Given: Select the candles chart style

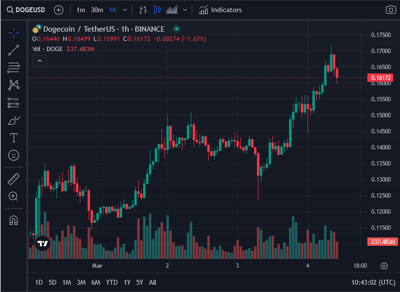Looking at the screenshot, I should pyautogui.click(x=157, y=10).
